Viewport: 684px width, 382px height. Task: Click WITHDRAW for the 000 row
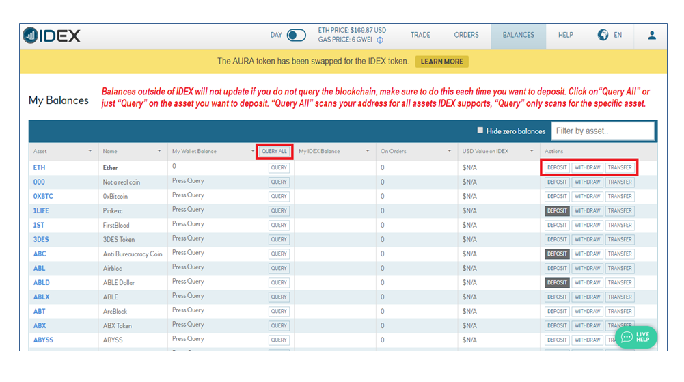587,182
